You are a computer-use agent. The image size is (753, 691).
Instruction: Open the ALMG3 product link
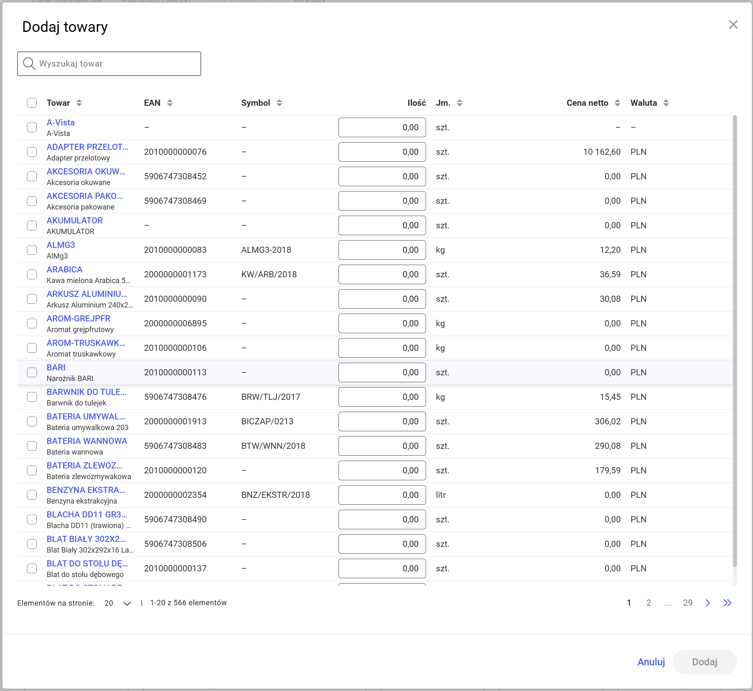(x=61, y=245)
